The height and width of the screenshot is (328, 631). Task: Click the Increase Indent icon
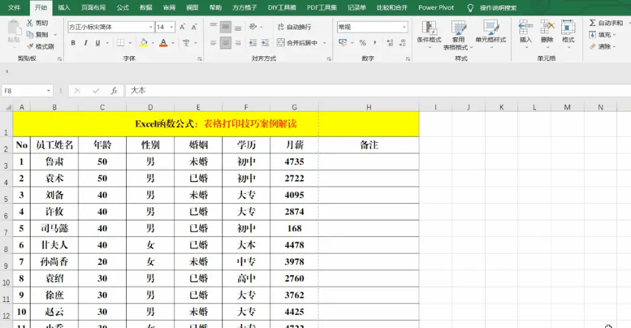(x=262, y=42)
